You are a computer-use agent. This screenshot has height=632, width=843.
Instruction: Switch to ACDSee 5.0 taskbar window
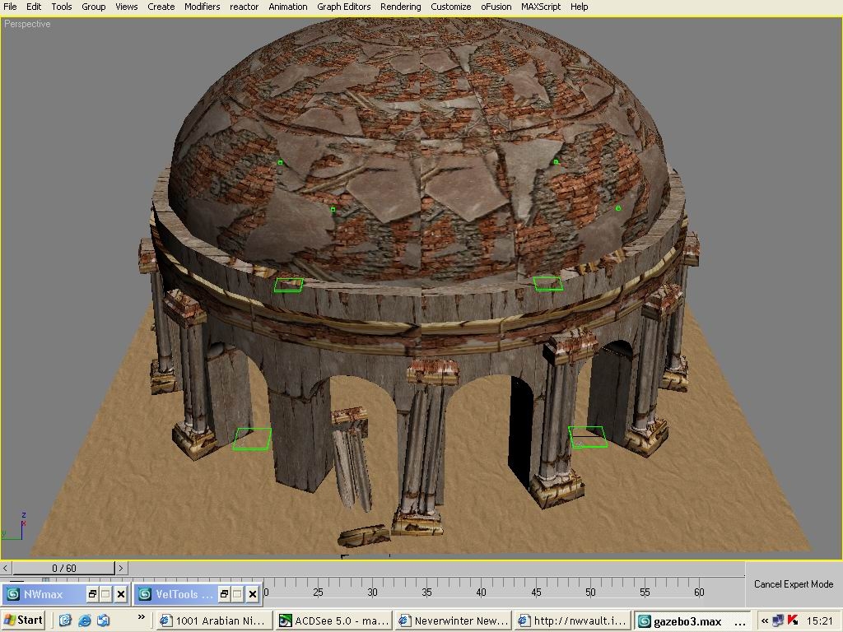click(x=334, y=621)
